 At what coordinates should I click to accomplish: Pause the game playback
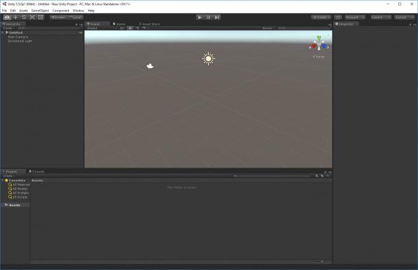point(208,17)
